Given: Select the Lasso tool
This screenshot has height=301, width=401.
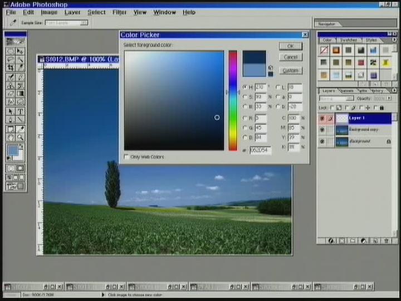Looking at the screenshot, I should pyautogui.click(x=11, y=60).
